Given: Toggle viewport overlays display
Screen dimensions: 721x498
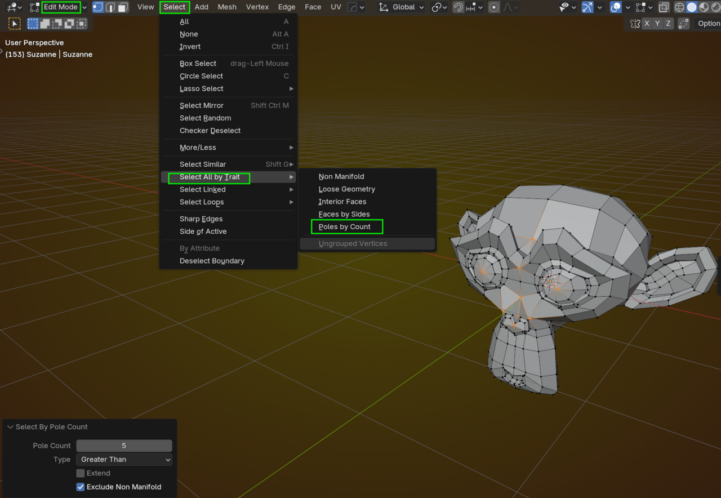Looking at the screenshot, I should tap(616, 7).
